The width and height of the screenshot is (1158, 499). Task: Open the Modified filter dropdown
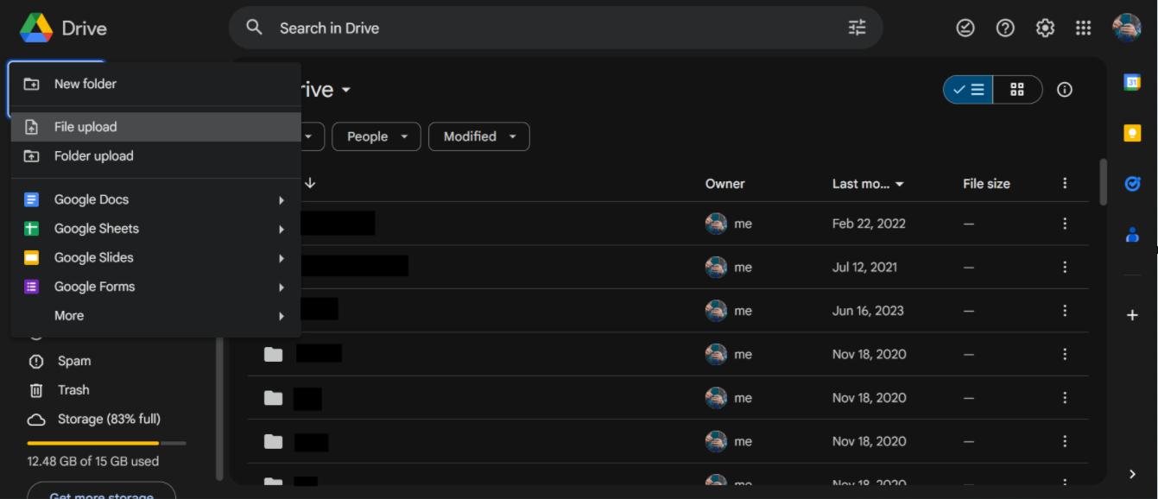click(478, 136)
